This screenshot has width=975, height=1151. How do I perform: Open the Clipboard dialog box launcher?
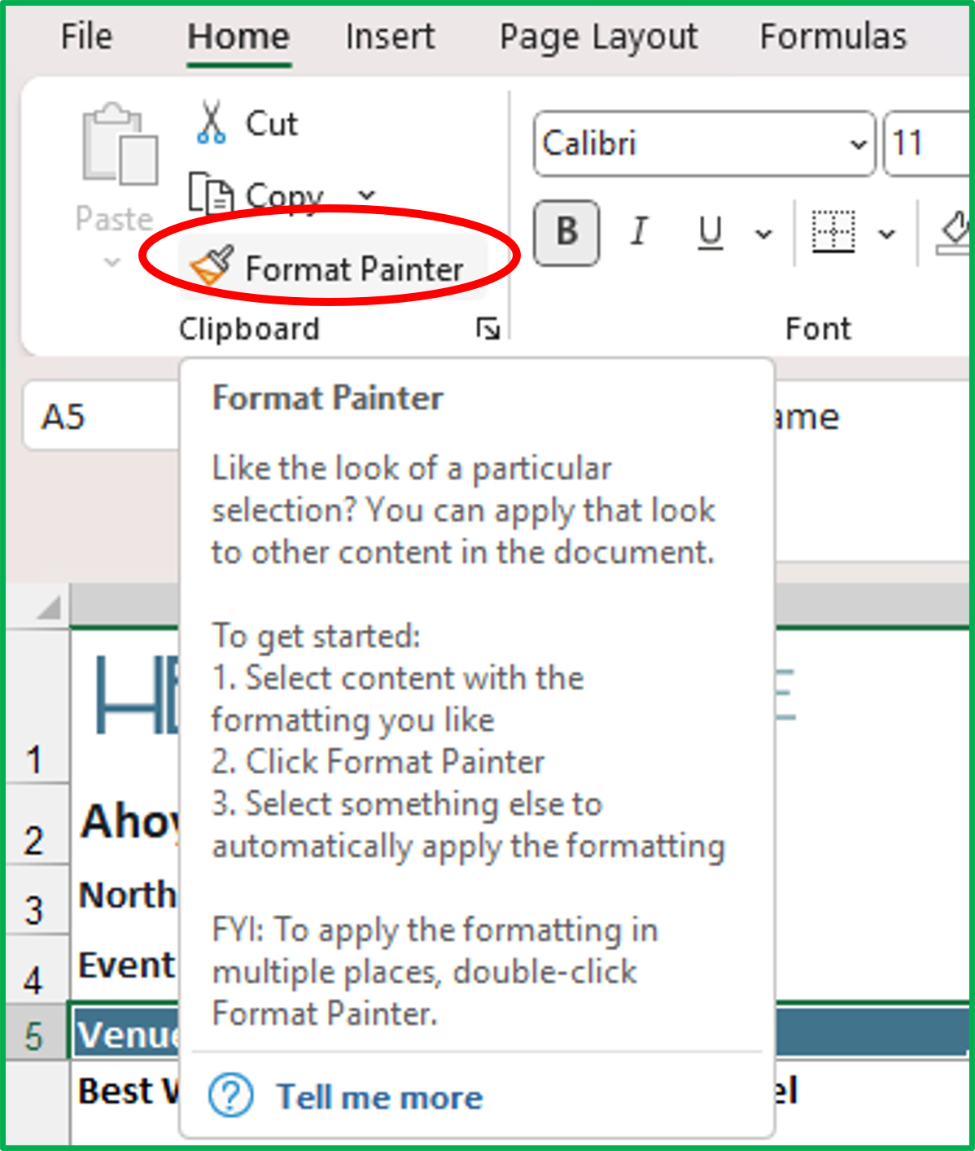pyautogui.click(x=489, y=329)
